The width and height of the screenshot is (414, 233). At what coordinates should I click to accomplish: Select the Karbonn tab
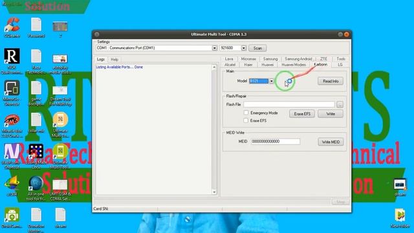[x=321, y=65]
